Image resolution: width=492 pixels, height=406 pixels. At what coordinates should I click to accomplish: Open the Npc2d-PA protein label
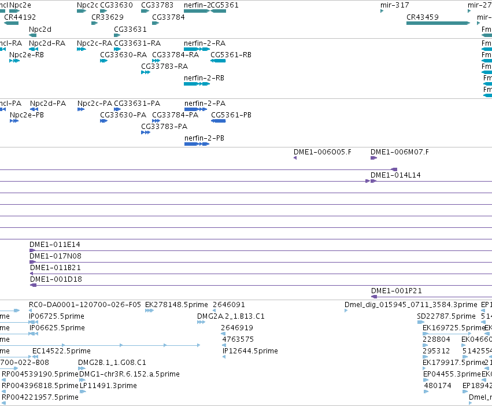[48, 104]
